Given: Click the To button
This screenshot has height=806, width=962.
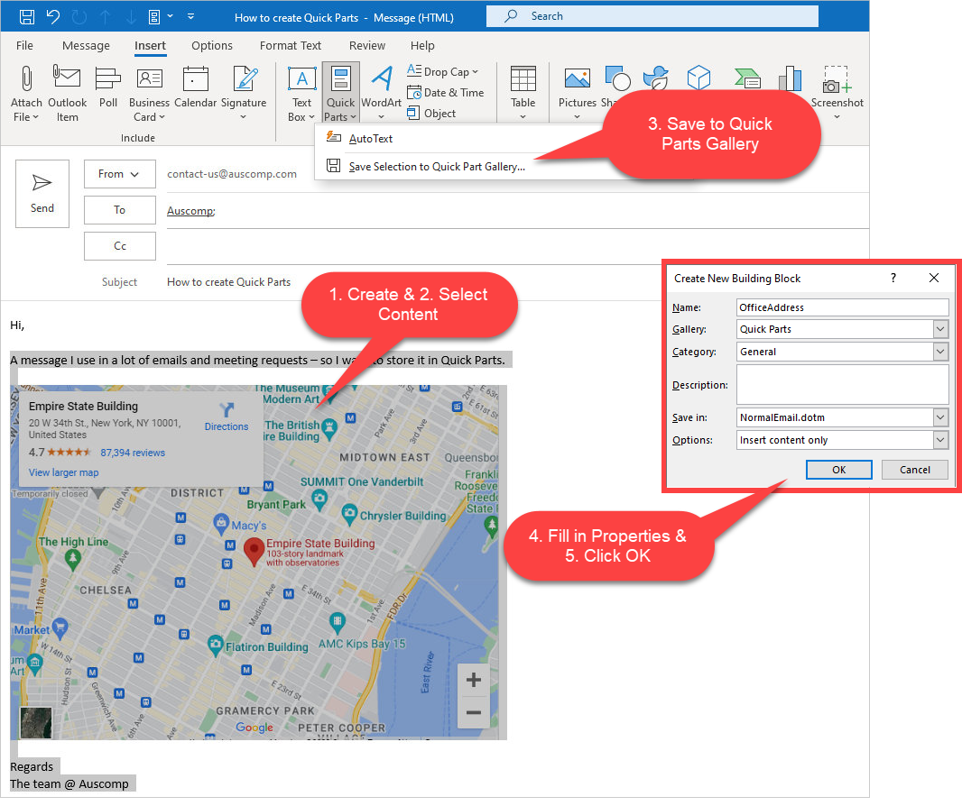Looking at the screenshot, I should point(120,210).
